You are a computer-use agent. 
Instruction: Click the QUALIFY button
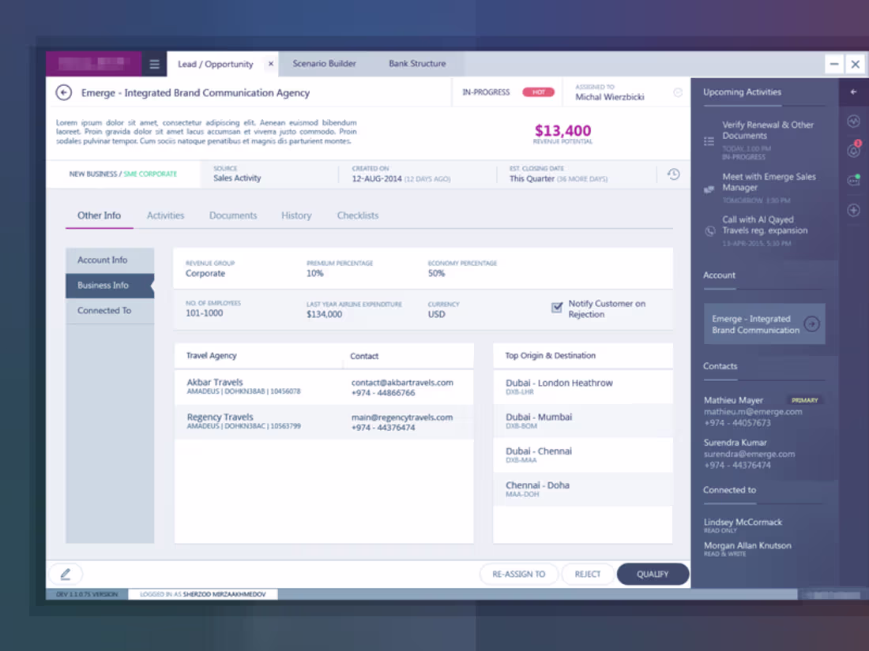pos(653,574)
